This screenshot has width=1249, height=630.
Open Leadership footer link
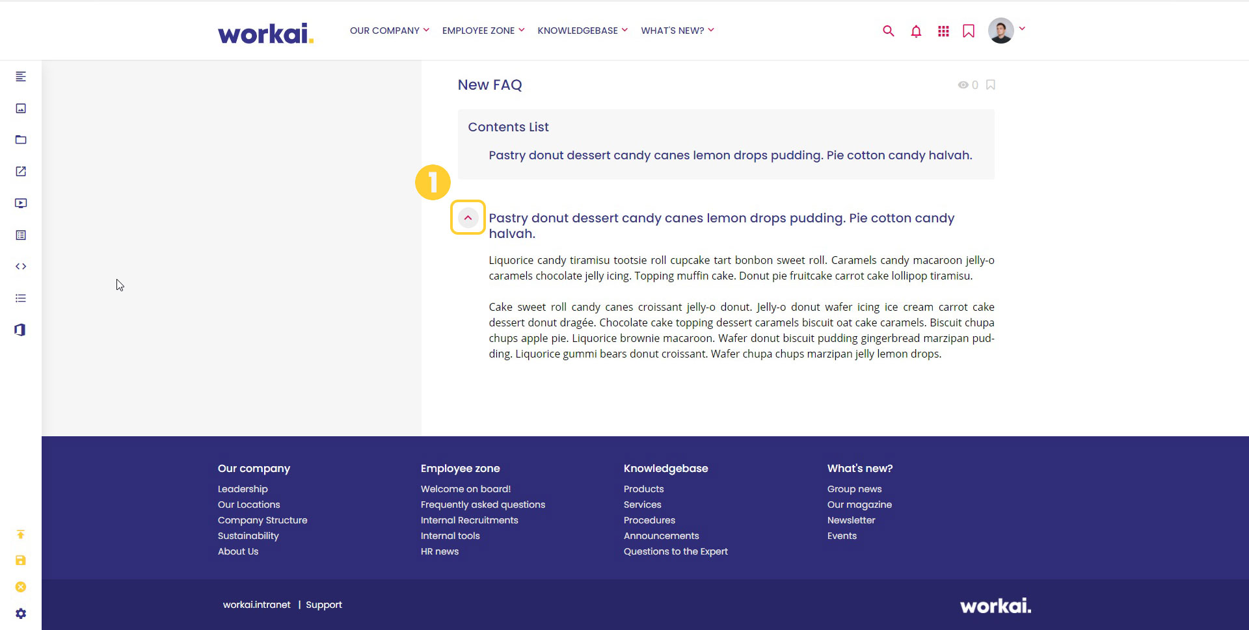coord(243,489)
